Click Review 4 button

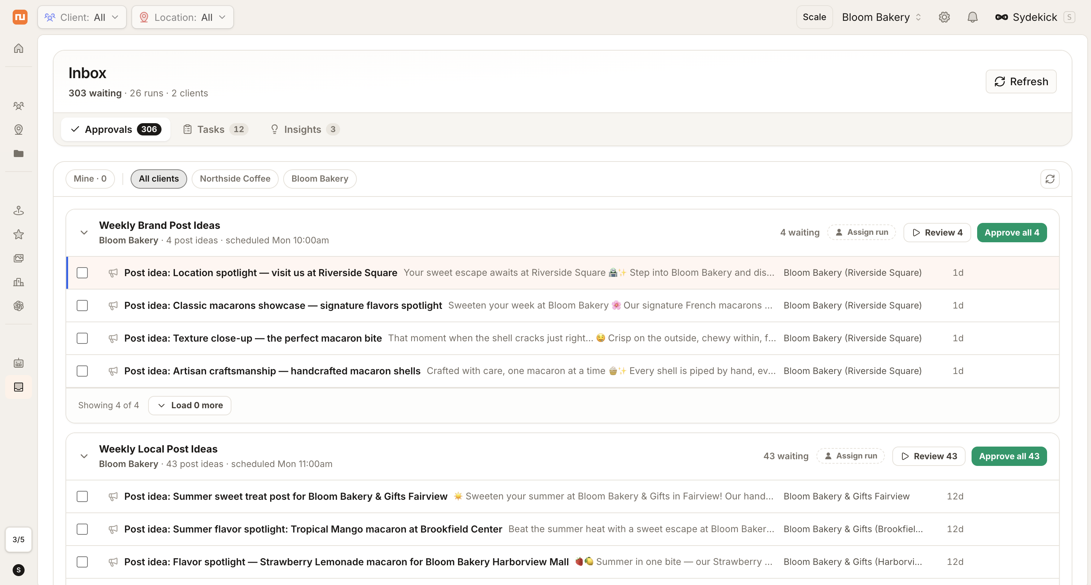coord(937,233)
